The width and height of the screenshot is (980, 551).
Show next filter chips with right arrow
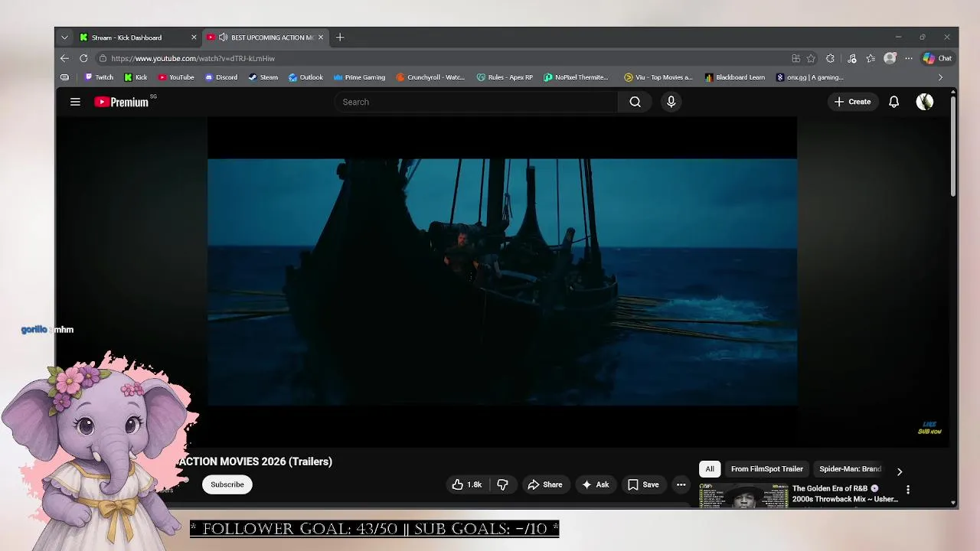tap(900, 471)
